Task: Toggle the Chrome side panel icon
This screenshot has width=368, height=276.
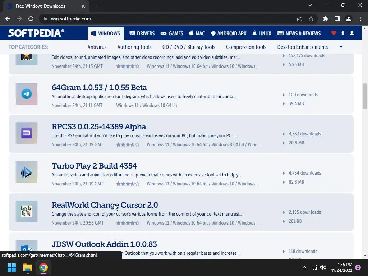Action: pos(337,19)
